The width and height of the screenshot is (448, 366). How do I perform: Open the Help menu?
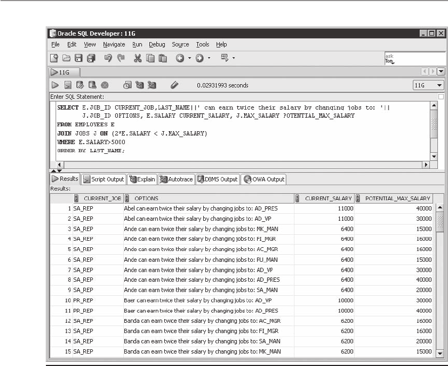(x=222, y=45)
